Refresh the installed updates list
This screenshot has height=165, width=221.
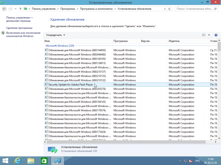(x=169, y=9)
